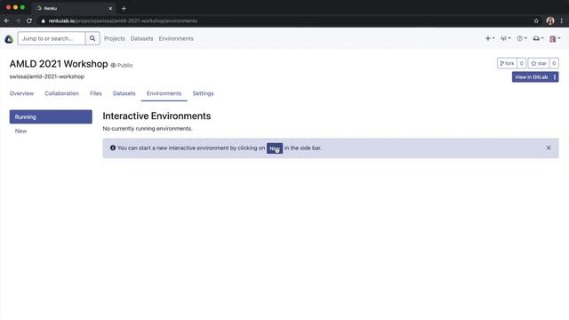
Task: Select the project Environments tab
Action: [164, 93]
